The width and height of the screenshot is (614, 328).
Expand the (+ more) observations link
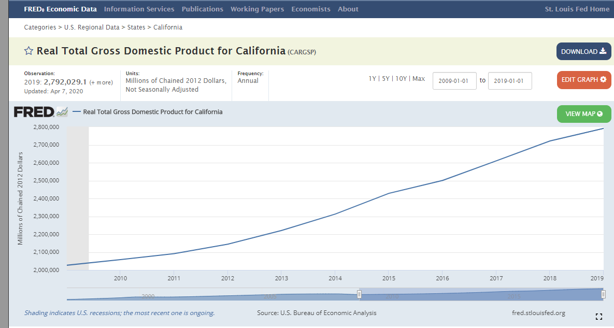101,82
